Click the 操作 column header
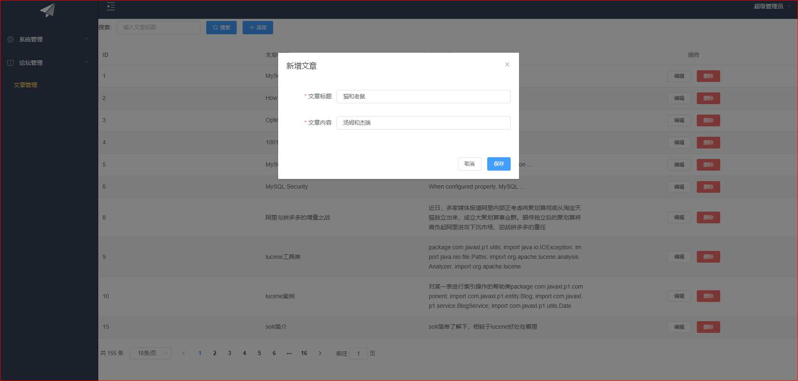 [693, 55]
